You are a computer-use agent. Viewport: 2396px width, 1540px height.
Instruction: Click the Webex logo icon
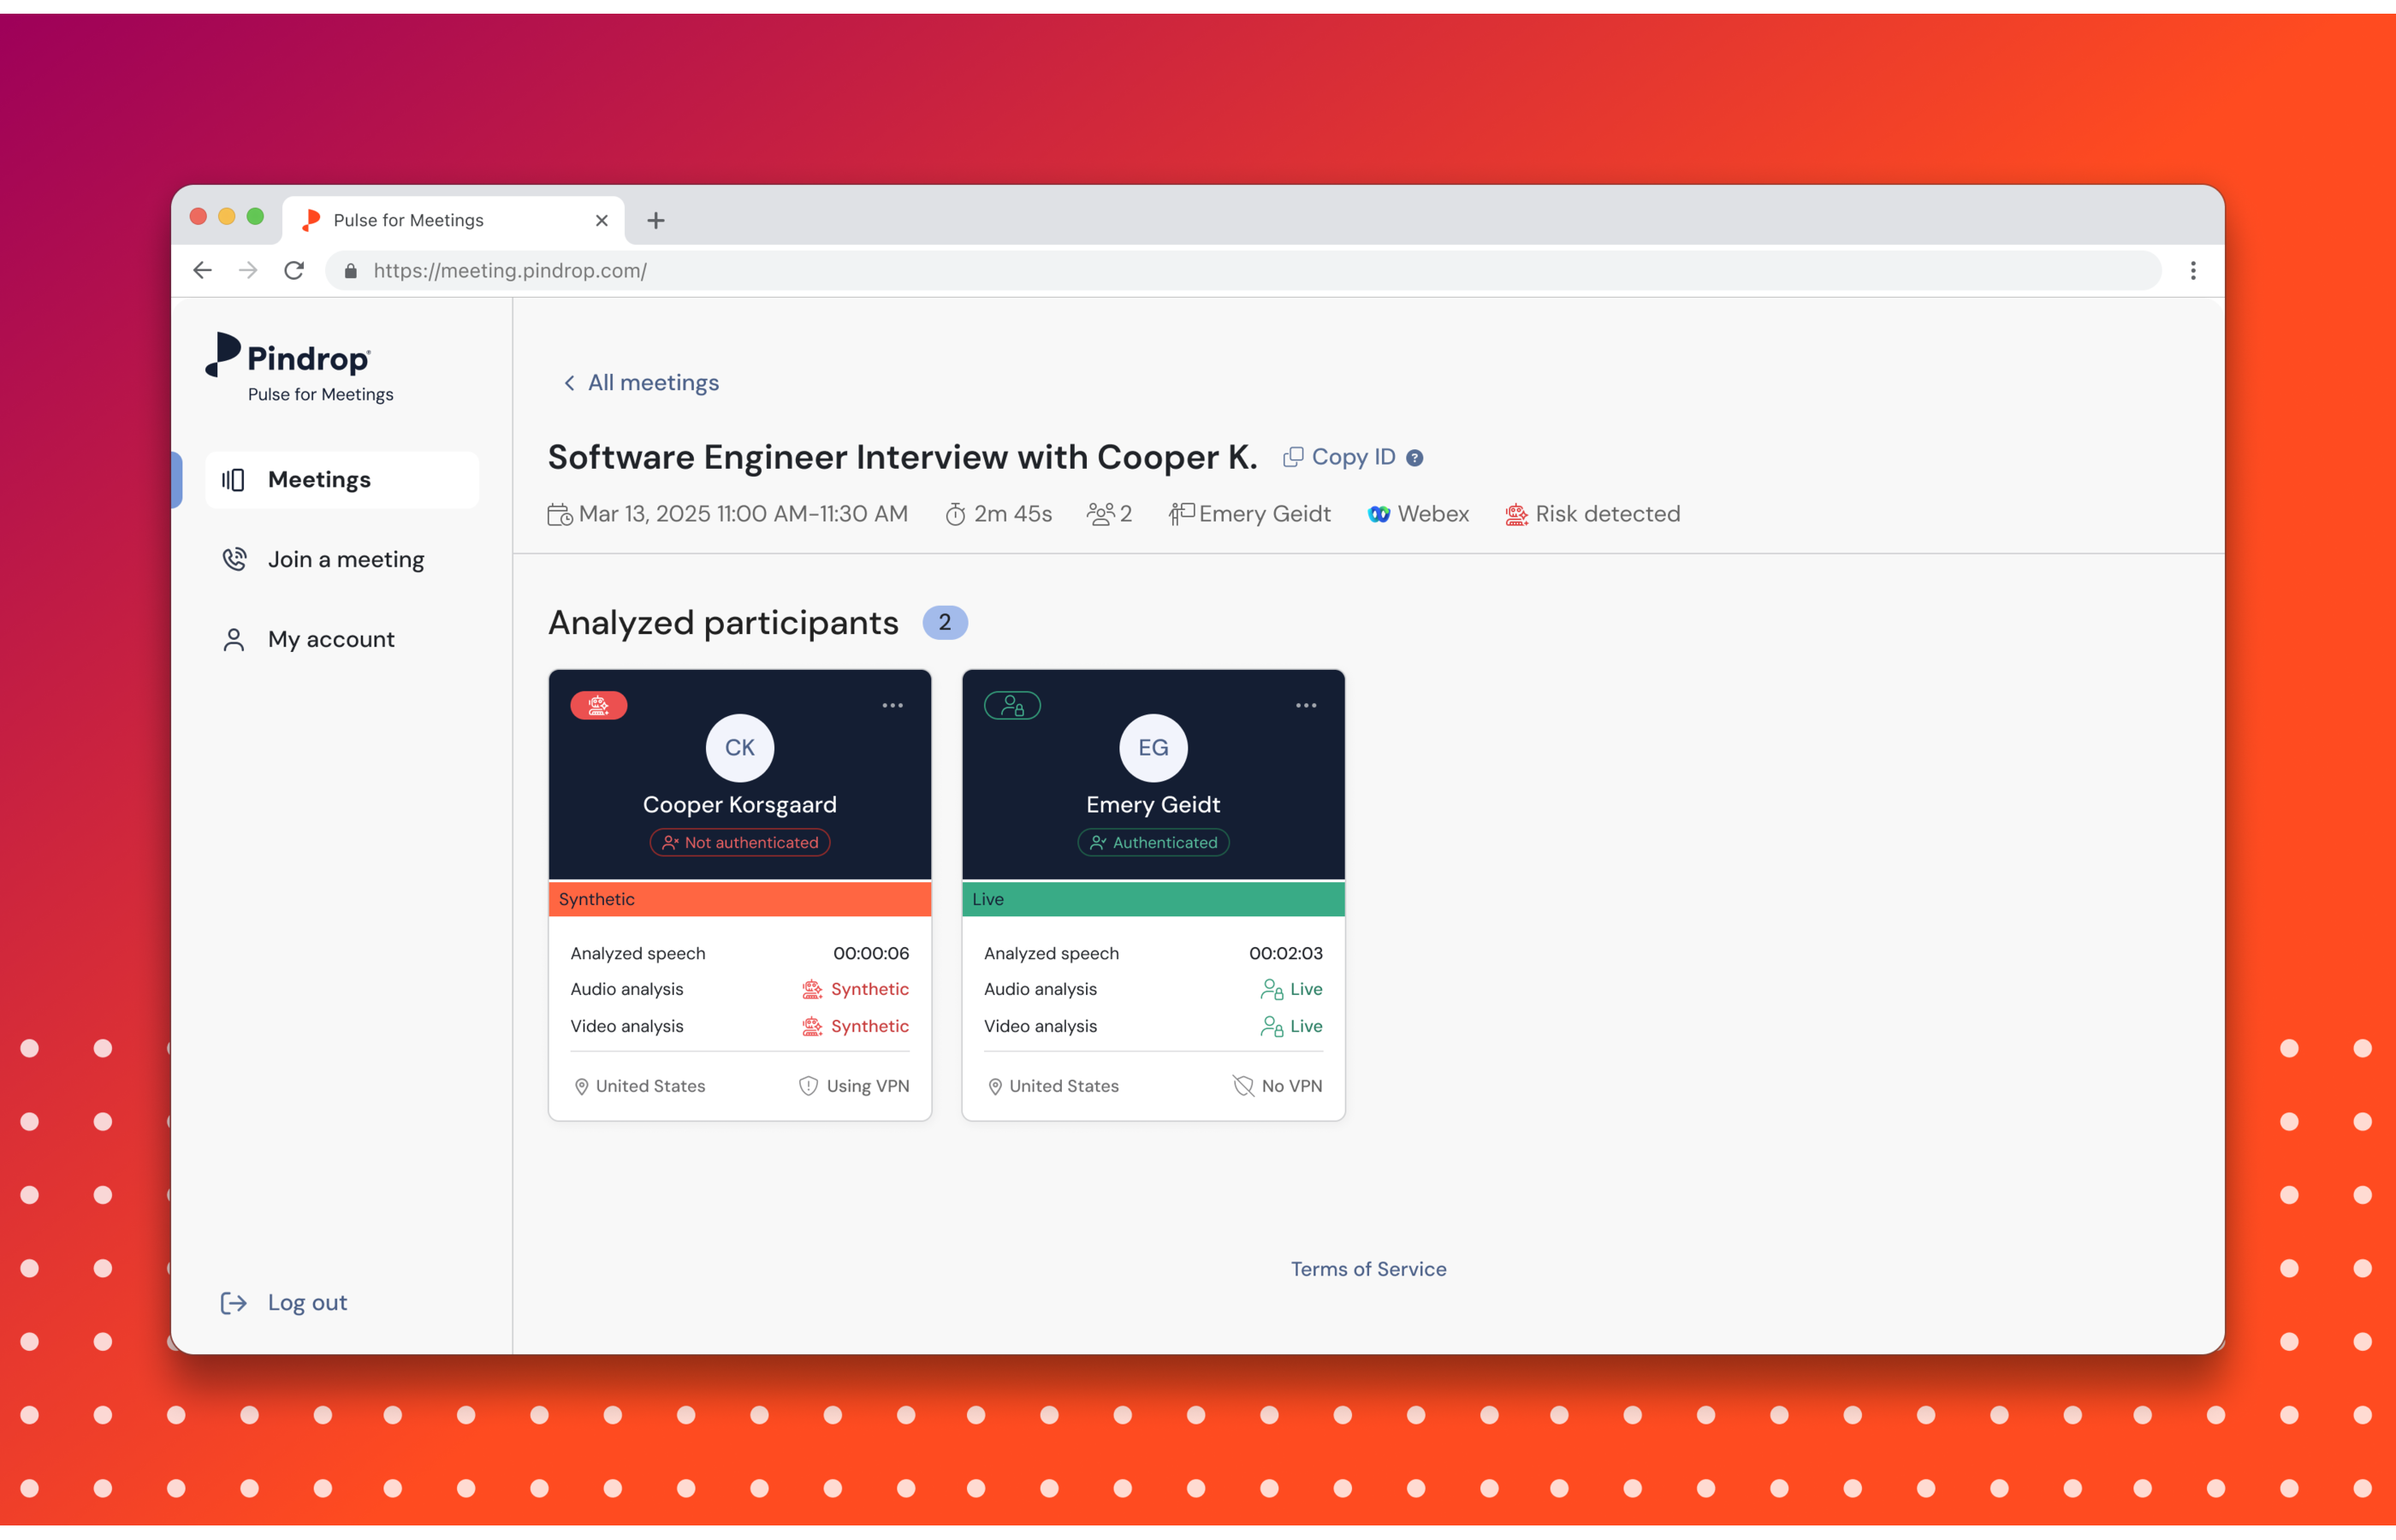point(1379,514)
